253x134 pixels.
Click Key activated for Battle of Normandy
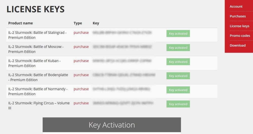(178, 90)
